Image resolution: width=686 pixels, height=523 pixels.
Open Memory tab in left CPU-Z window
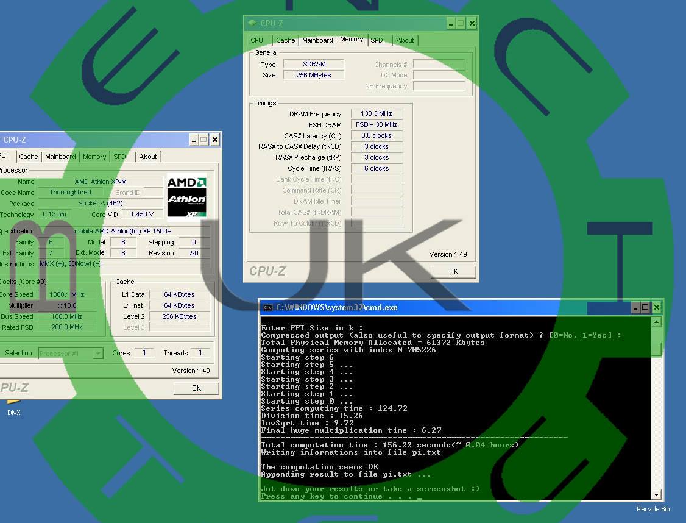tap(94, 157)
